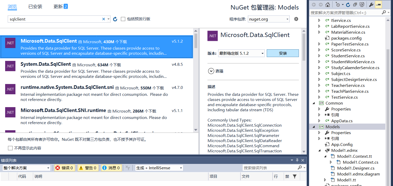Click the .NET icon of System.Data.SqlClient package

10,66
